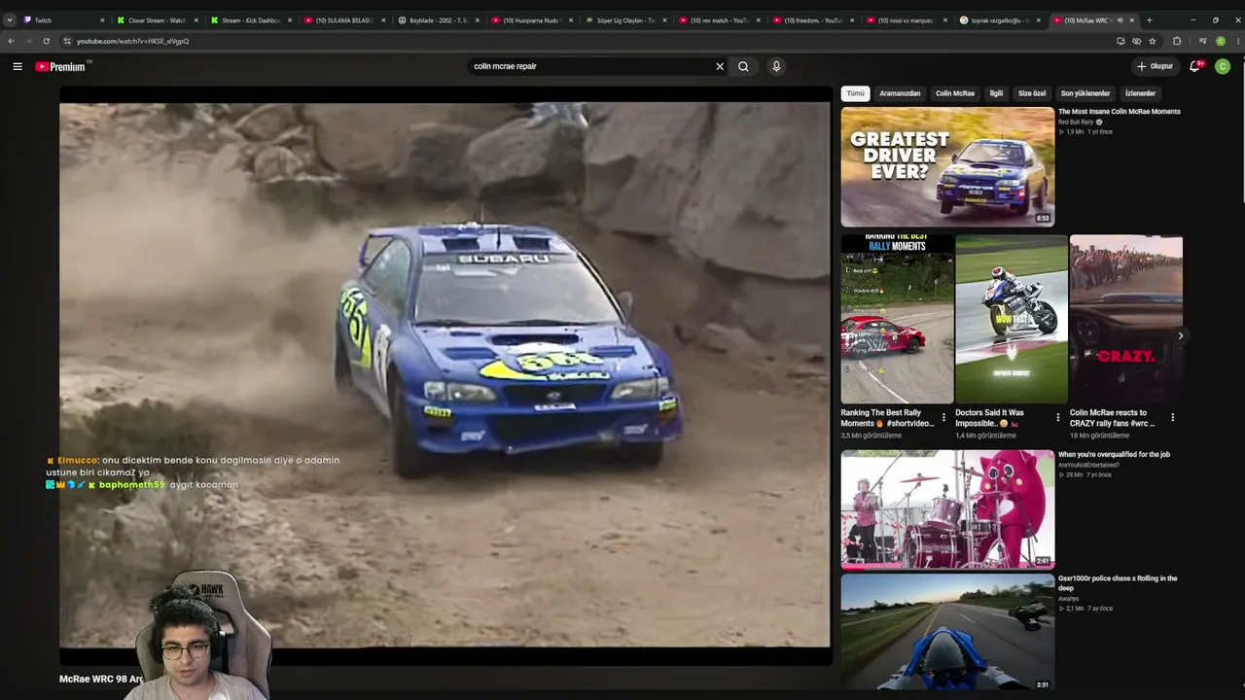Close the 'rev match - YouTube' tab

coord(759,20)
